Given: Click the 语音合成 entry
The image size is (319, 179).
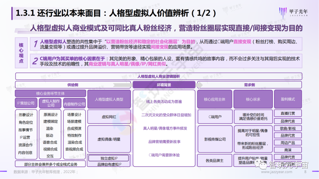Looking at the screenshot, I should [x=50, y=142].
